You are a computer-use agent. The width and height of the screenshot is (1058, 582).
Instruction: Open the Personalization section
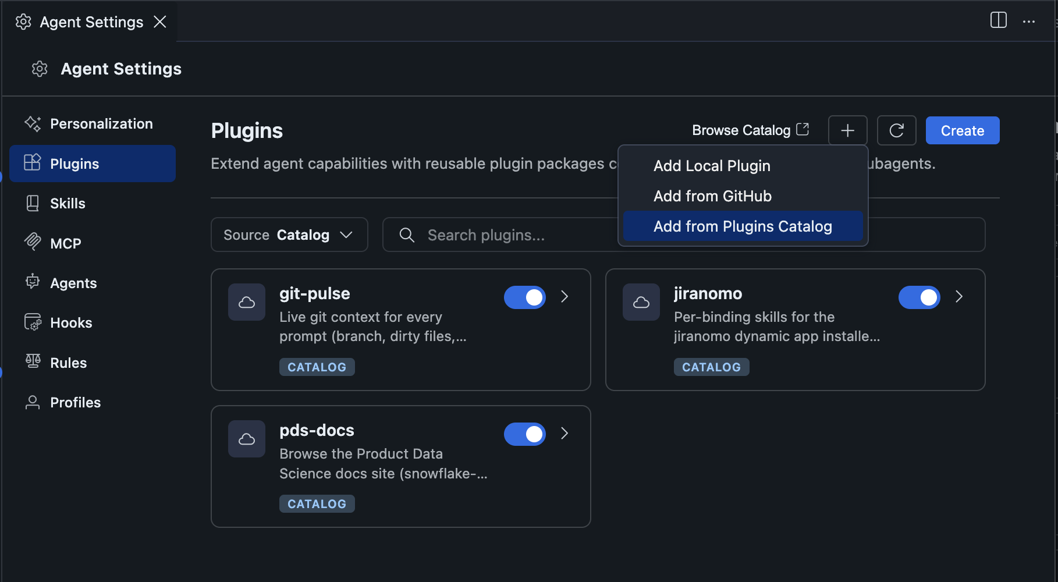(x=93, y=123)
